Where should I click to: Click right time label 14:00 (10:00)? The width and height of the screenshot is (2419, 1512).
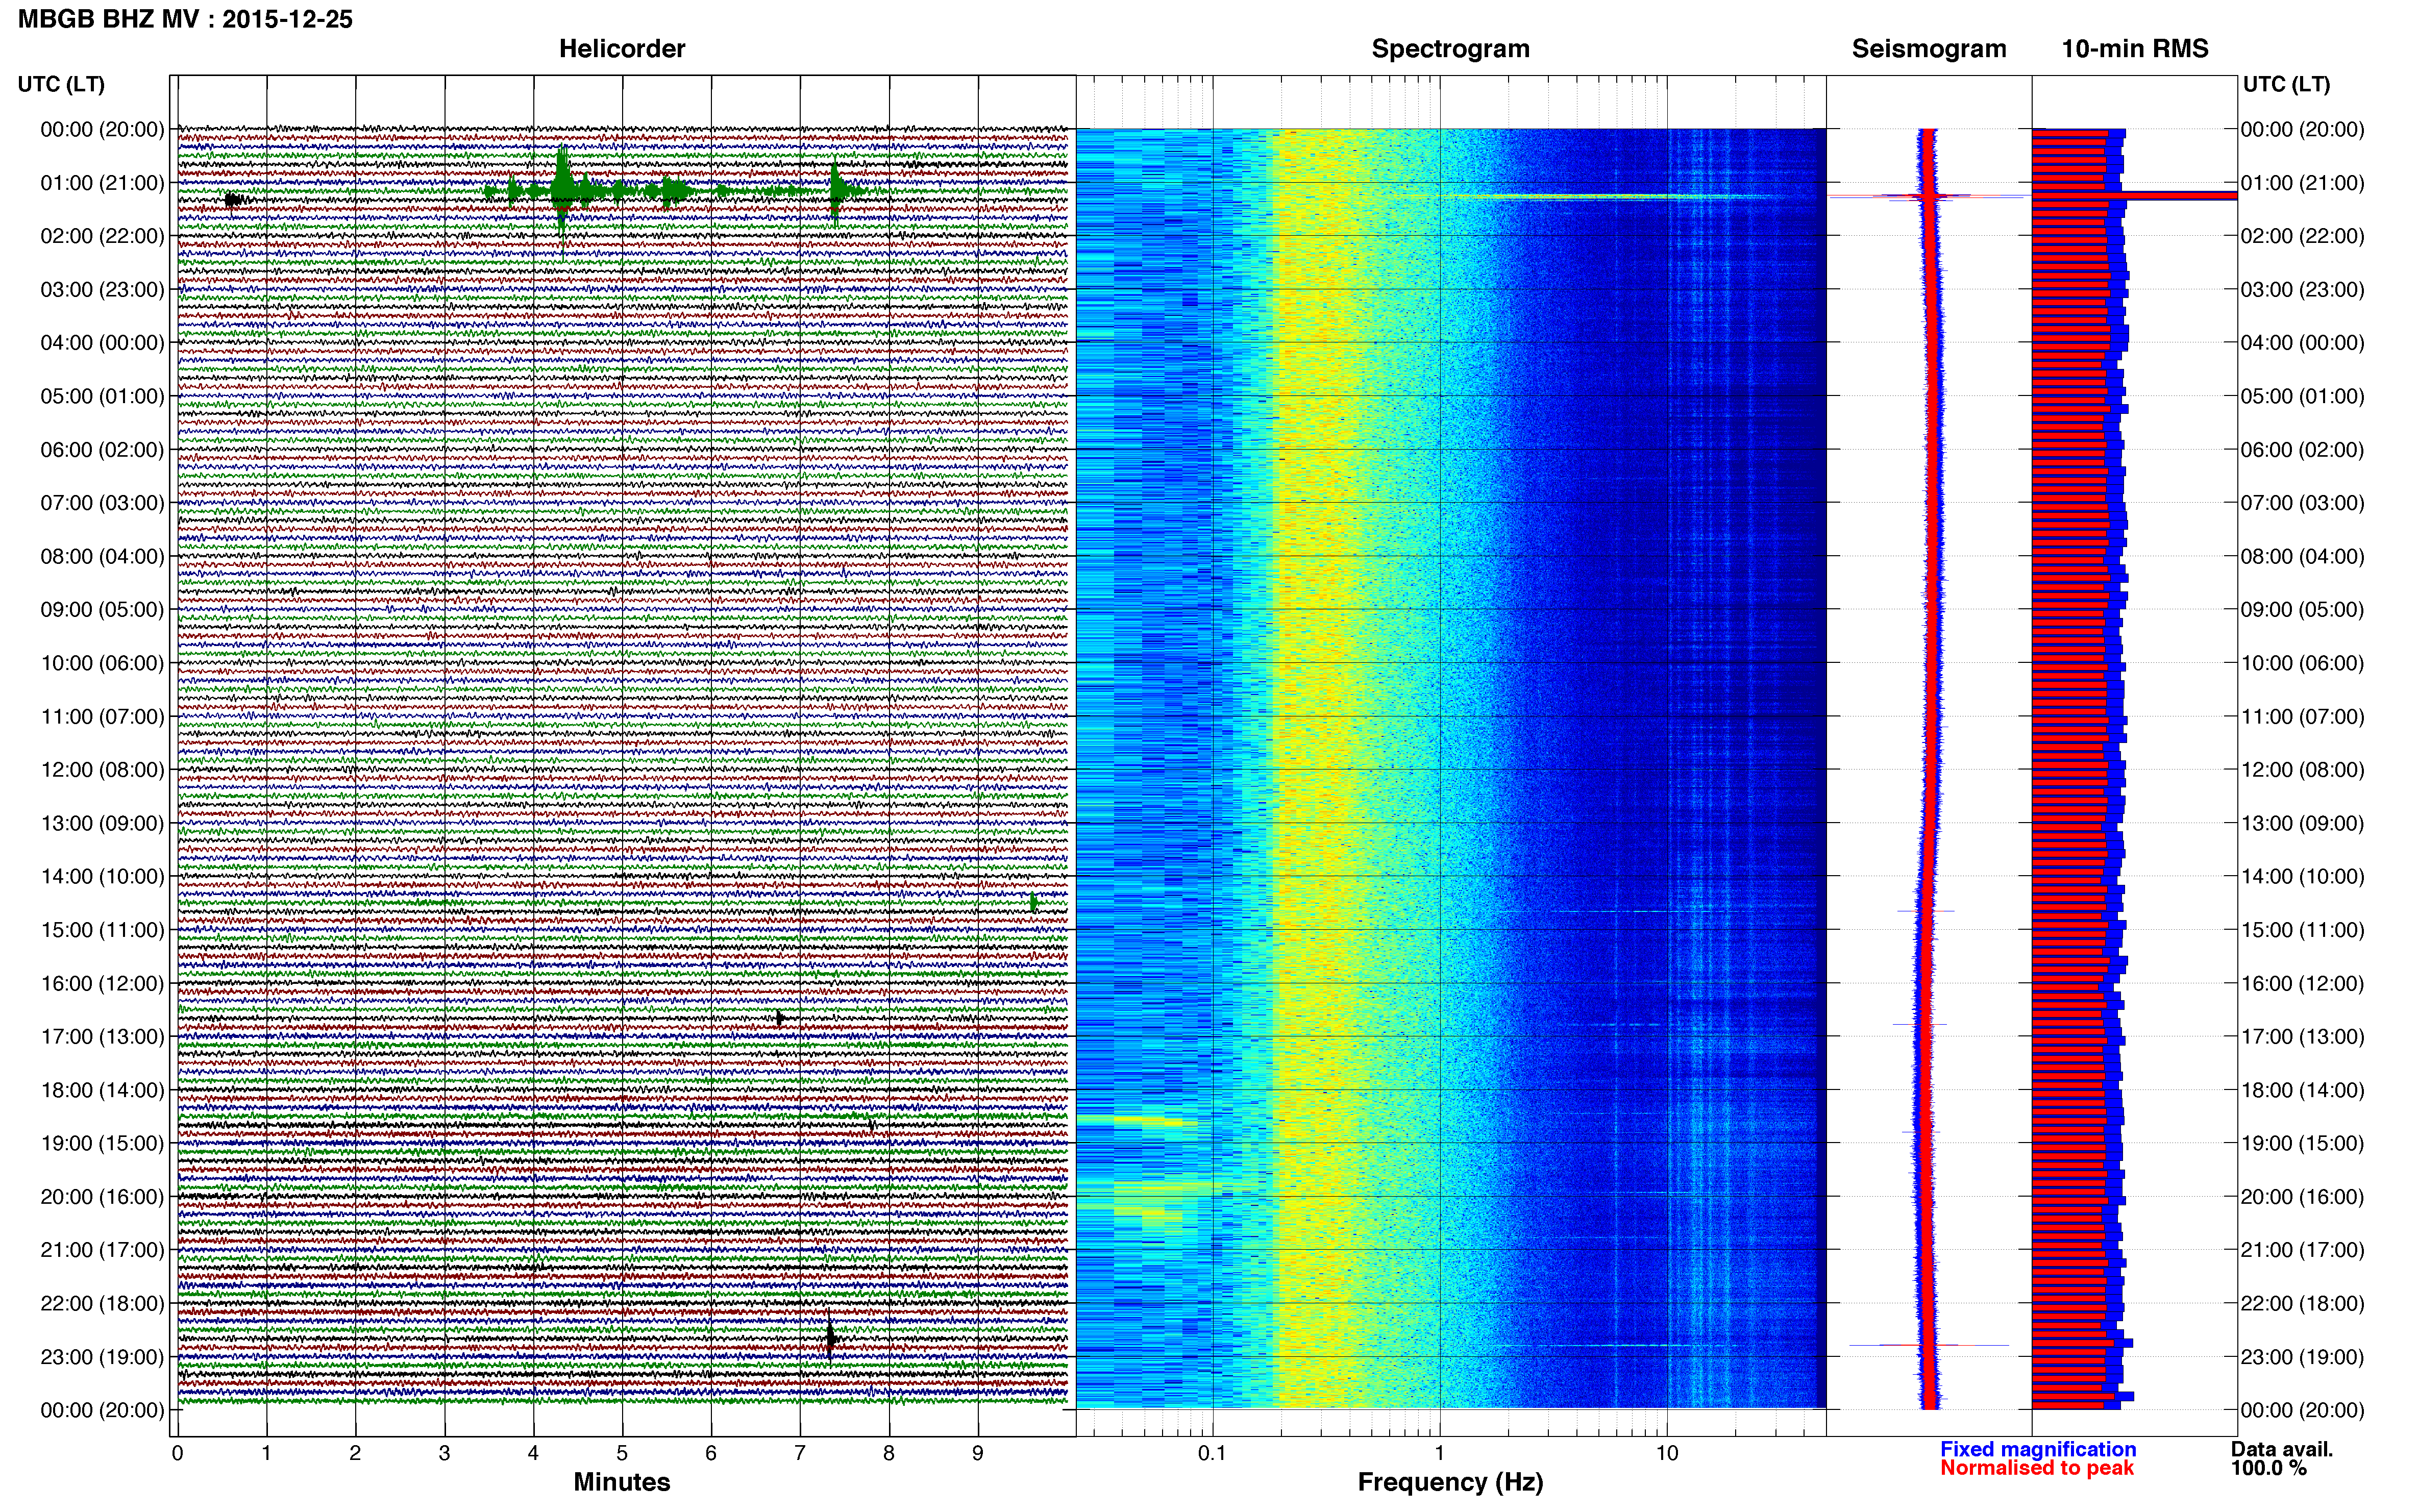click(x=2302, y=877)
